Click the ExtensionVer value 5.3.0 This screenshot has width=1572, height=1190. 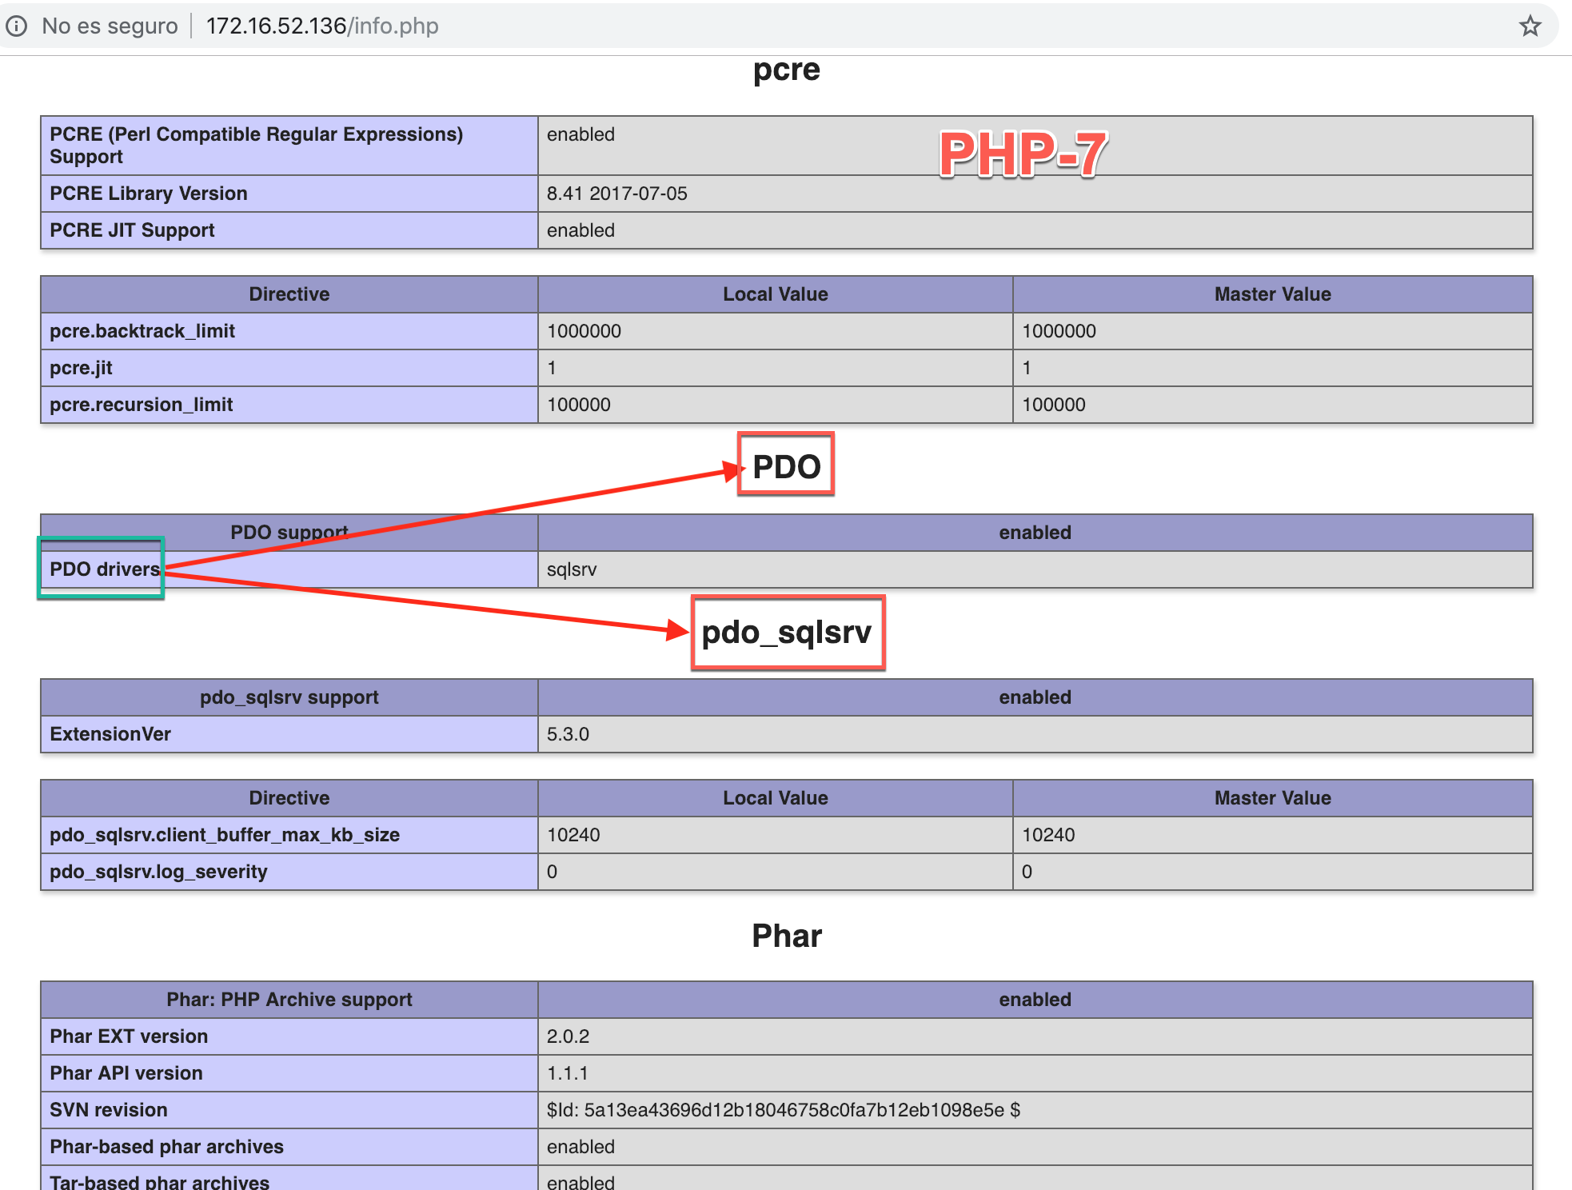pos(568,734)
